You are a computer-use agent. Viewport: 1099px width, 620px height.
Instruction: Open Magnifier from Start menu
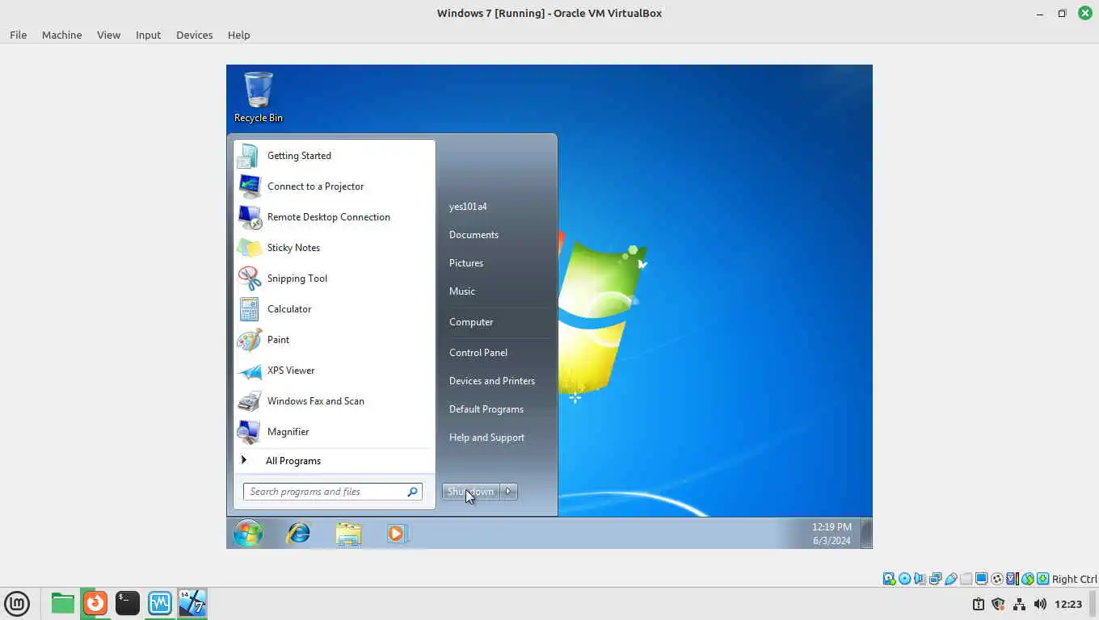(335, 432)
